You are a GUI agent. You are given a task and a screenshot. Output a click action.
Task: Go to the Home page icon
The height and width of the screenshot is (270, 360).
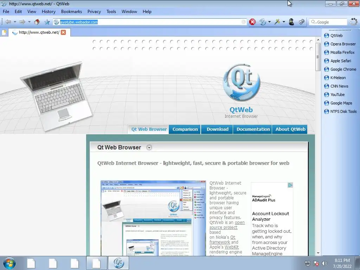point(37,22)
